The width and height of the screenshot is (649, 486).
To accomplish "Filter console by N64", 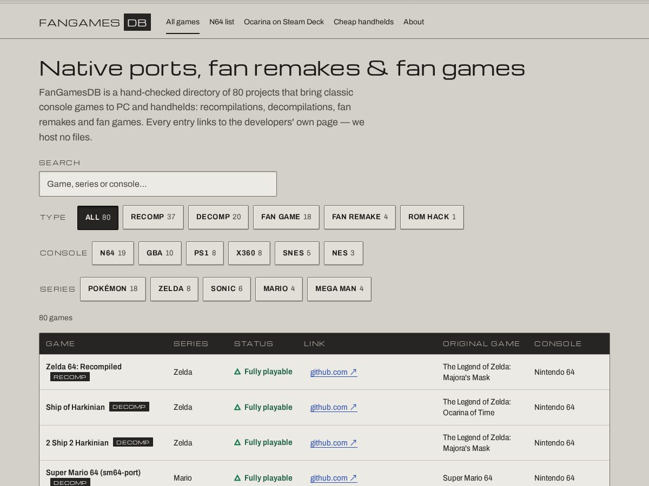I will tap(113, 253).
